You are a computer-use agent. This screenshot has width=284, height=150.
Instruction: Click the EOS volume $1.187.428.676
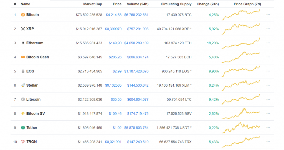136,71
